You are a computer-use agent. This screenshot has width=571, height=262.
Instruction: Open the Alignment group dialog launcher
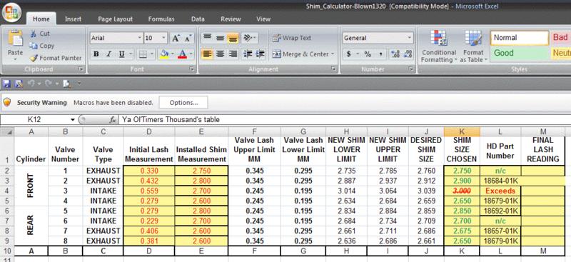[x=333, y=69]
